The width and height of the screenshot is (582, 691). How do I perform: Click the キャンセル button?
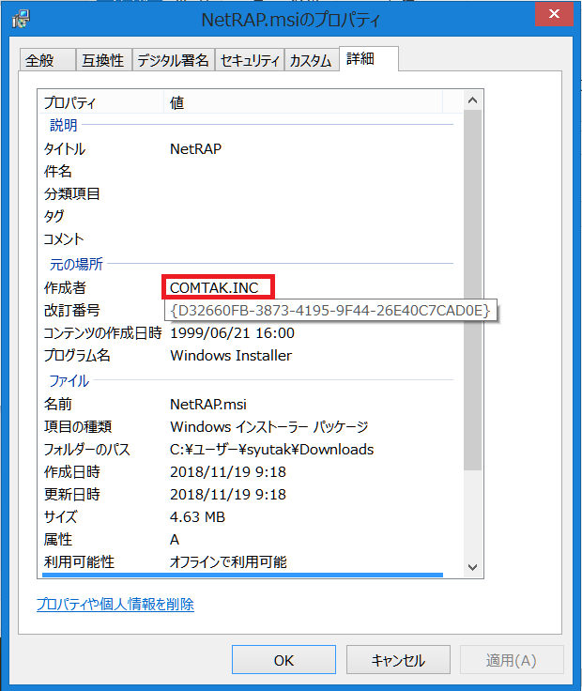pos(398,660)
